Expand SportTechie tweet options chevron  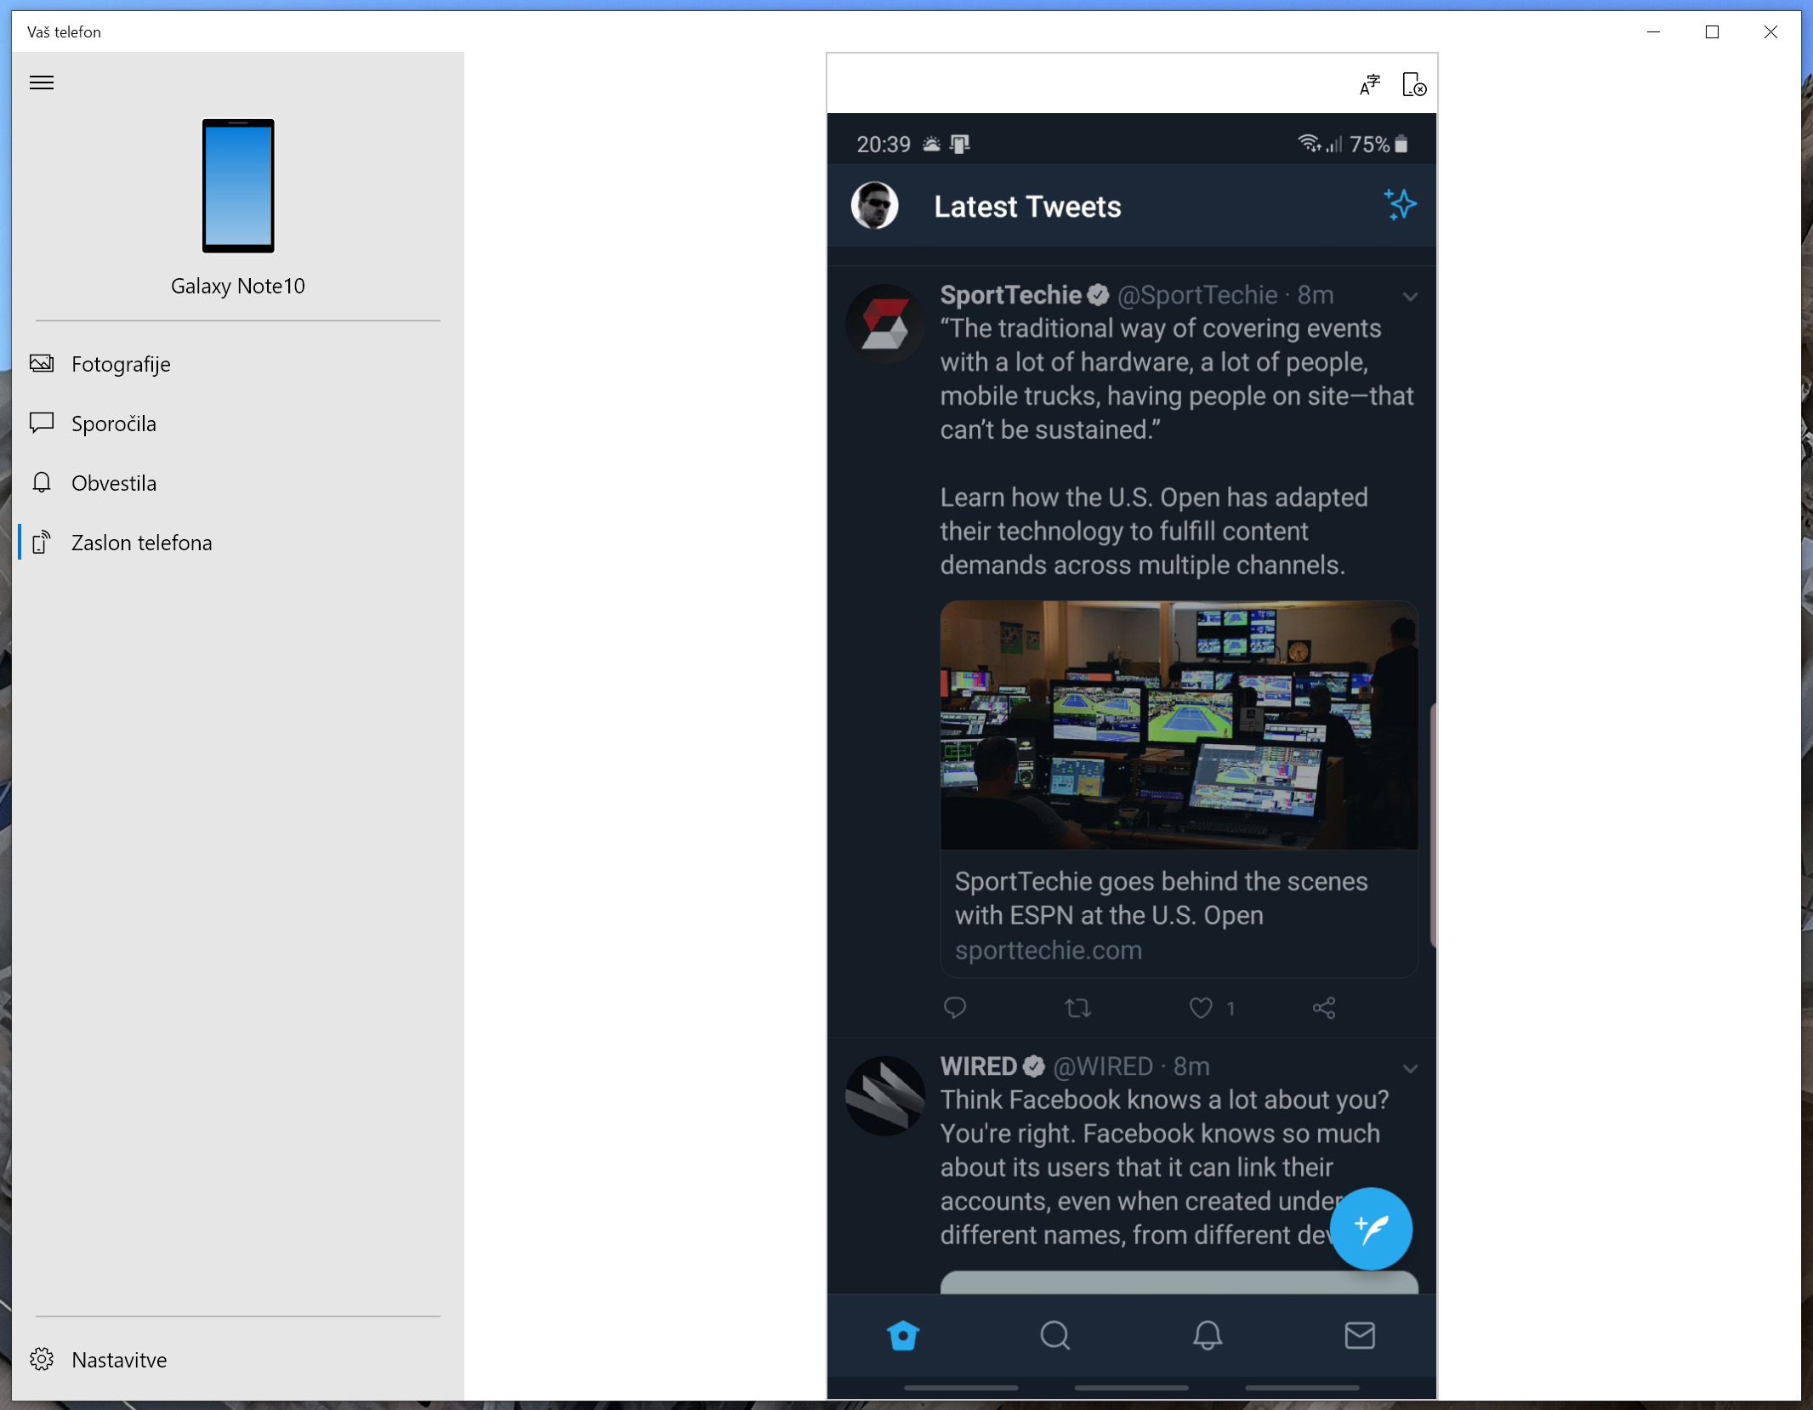coord(1410,297)
